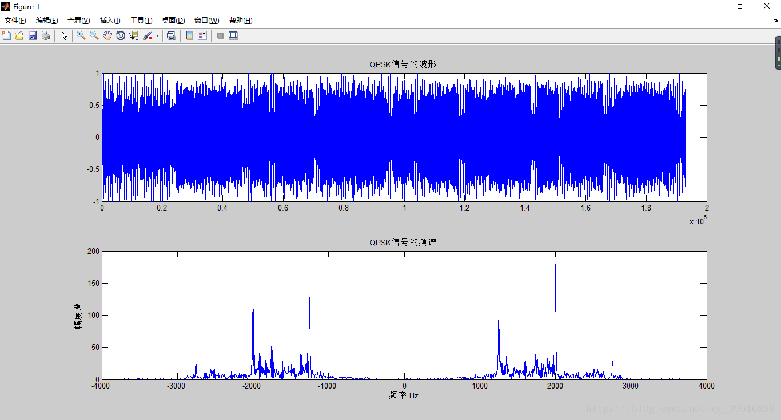Enable the Rotate 3D tool
Viewport: 781px width, 420px height.
point(121,35)
